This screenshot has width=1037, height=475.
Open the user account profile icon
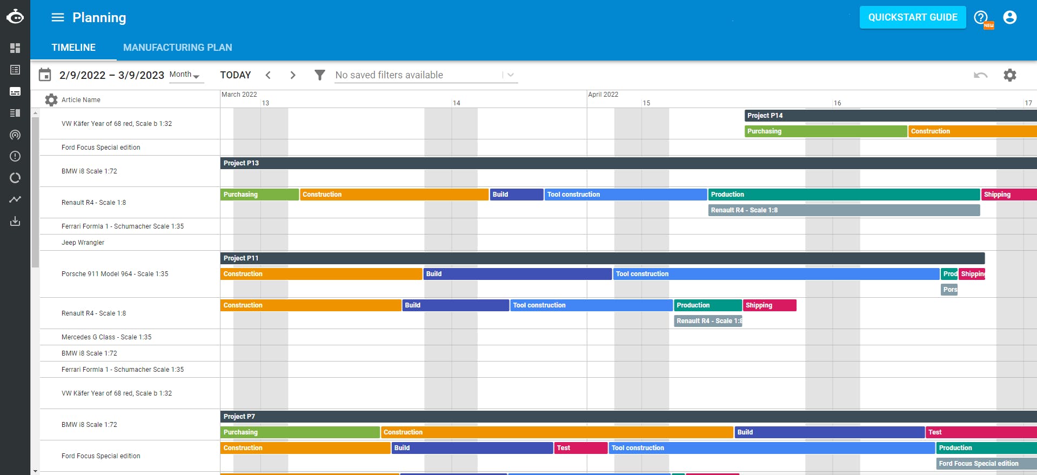click(x=1010, y=17)
